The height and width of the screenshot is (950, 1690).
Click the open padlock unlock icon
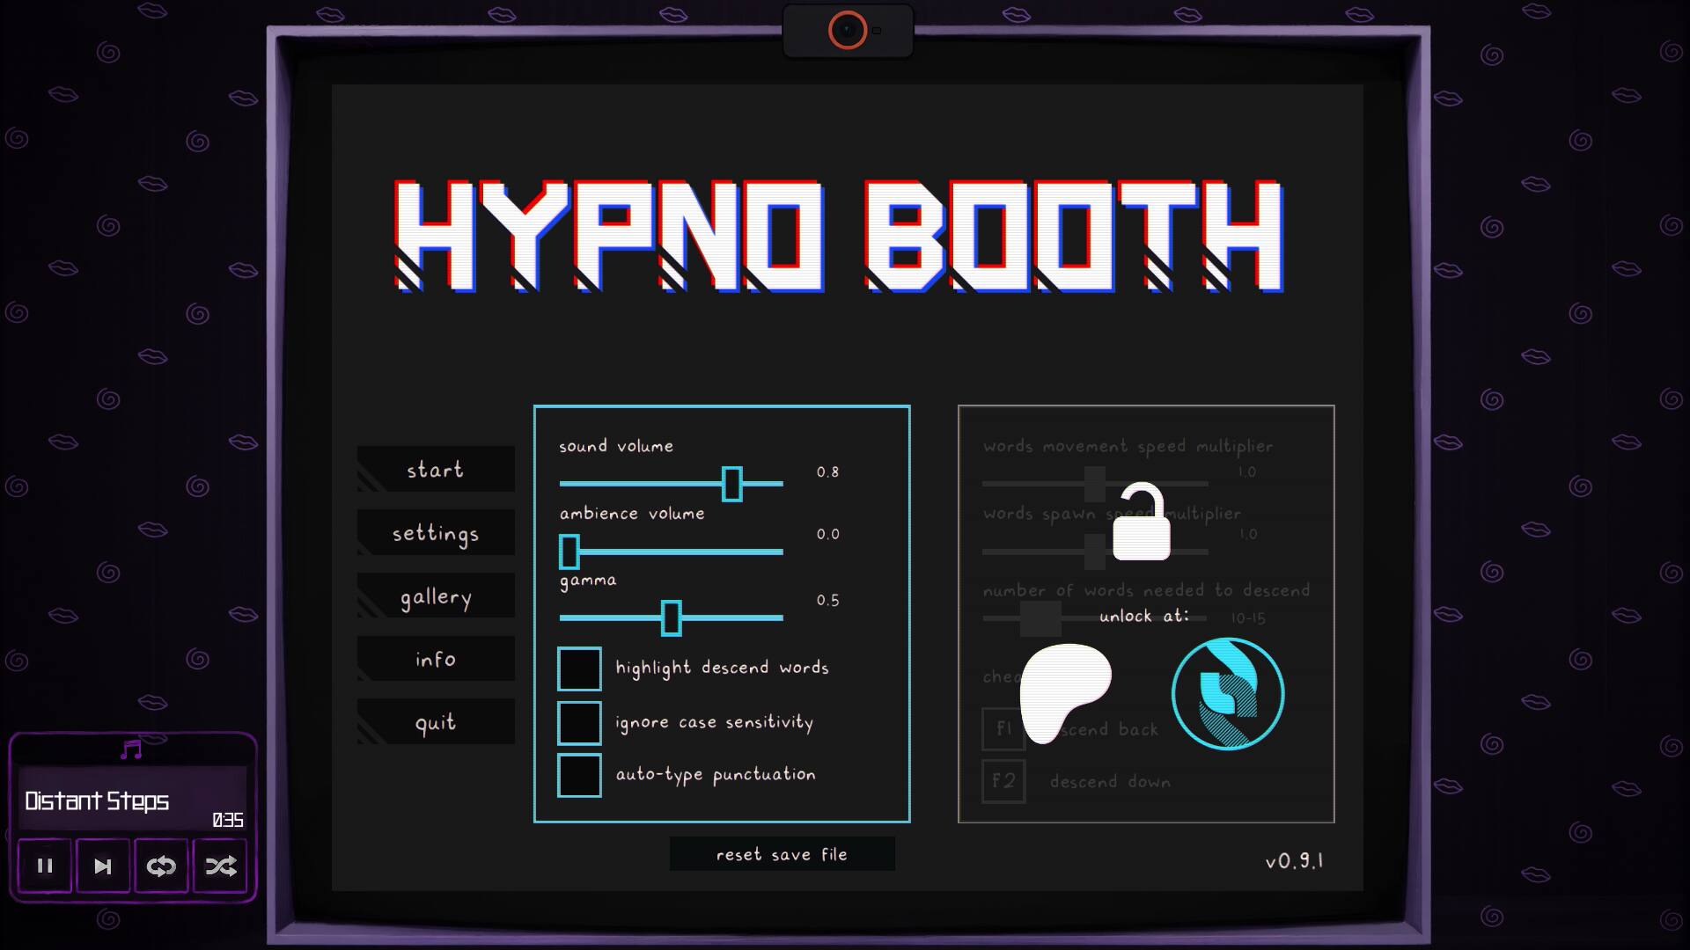click(x=1142, y=522)
